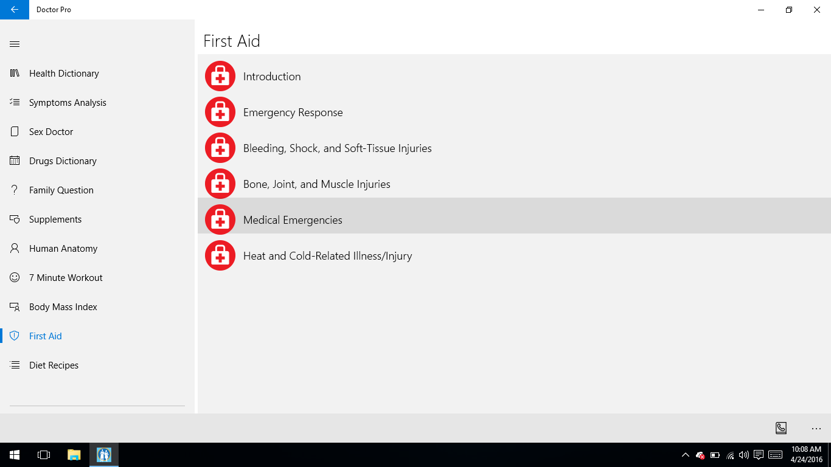831x467 pixels.
Task: Go to Body Mass Index page
Action: pyautogui.click(x=63, y=307)
